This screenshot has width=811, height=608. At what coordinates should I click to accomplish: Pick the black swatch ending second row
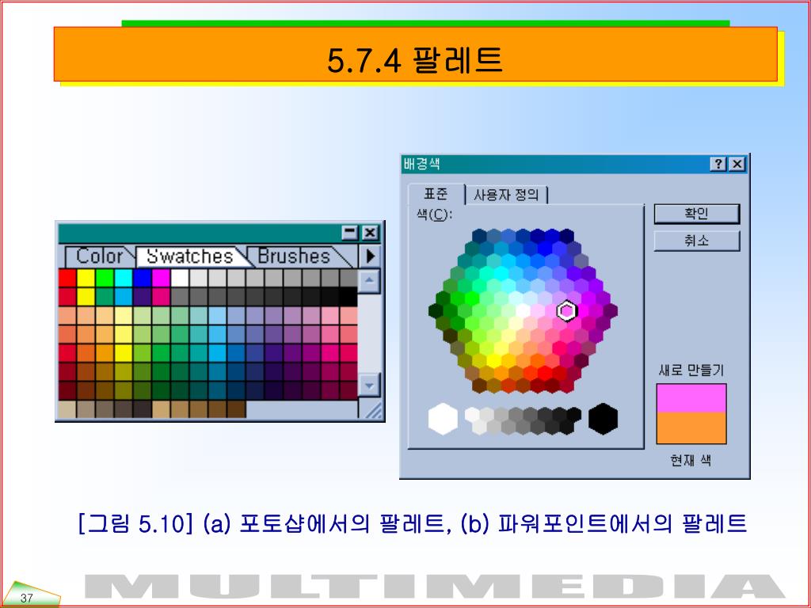click(x=348, y=297)
